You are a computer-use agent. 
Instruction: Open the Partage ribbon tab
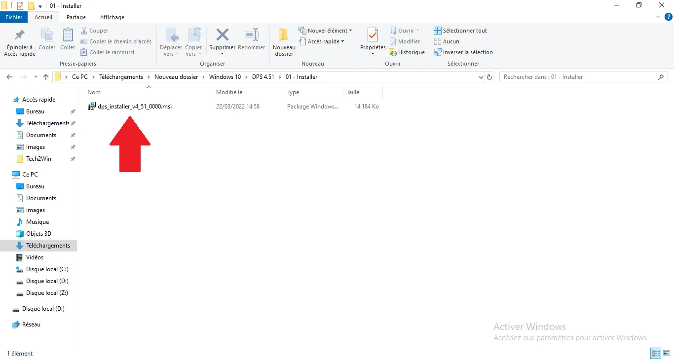pyautogui.click(x=76, y=17)
